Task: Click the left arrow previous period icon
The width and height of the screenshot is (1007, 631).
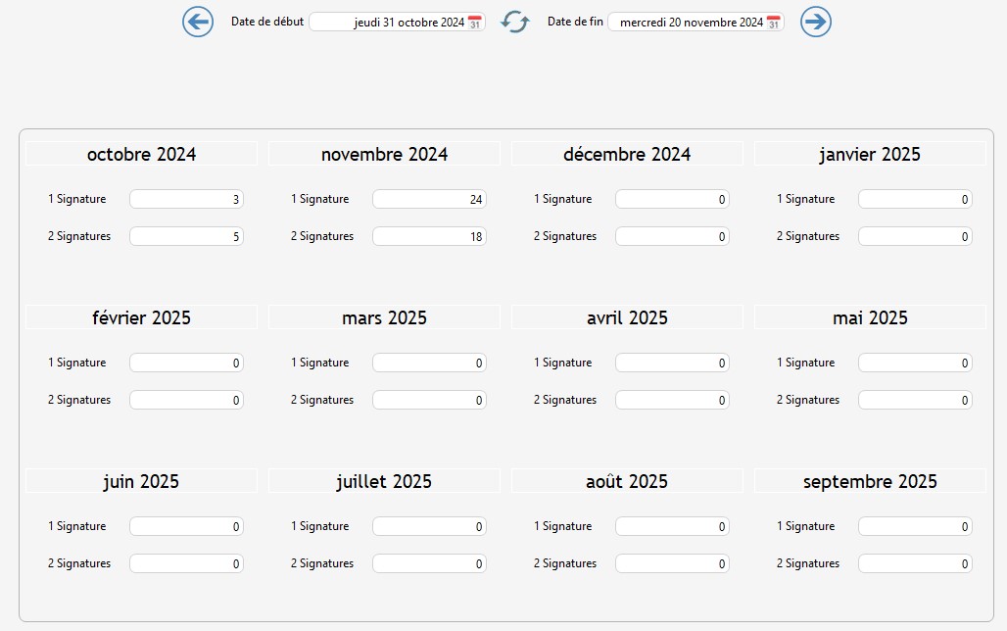Action: pos(198,22)
